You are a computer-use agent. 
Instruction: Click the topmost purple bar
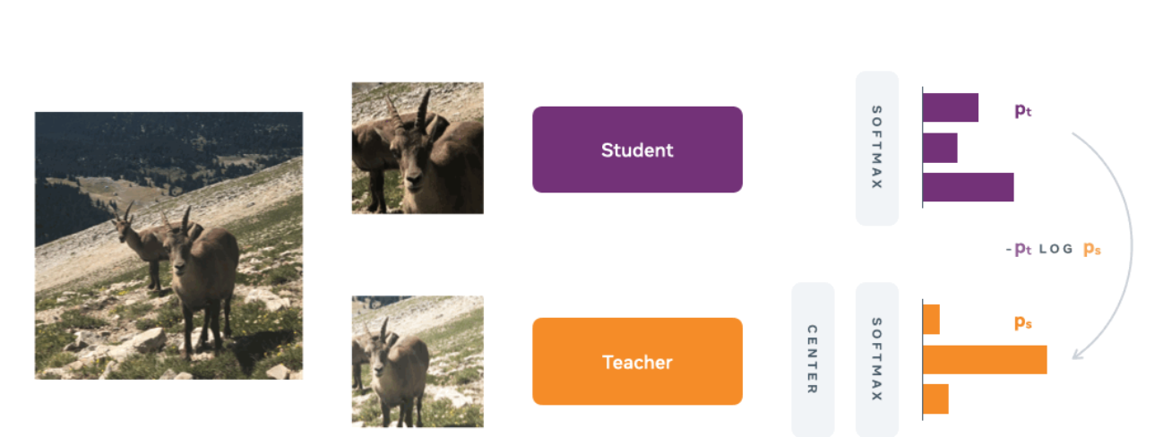[x=951, y=107]
